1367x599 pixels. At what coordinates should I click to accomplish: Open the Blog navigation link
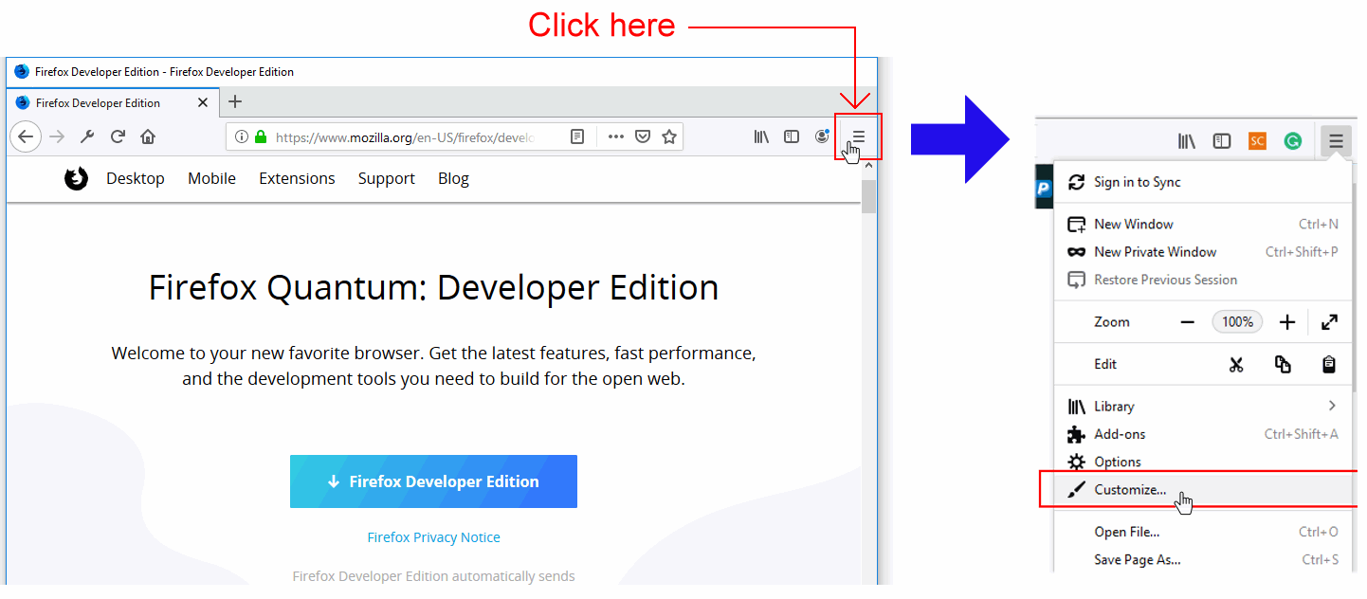(x=453, y=178)
